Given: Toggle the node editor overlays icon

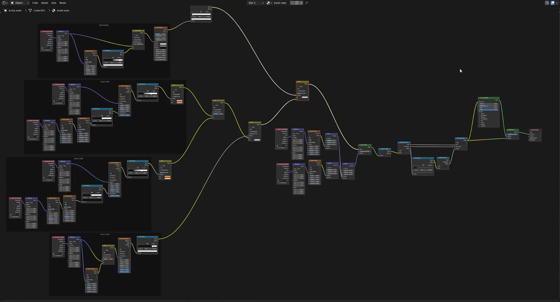Looking at the screenshot, I should 553,3.
